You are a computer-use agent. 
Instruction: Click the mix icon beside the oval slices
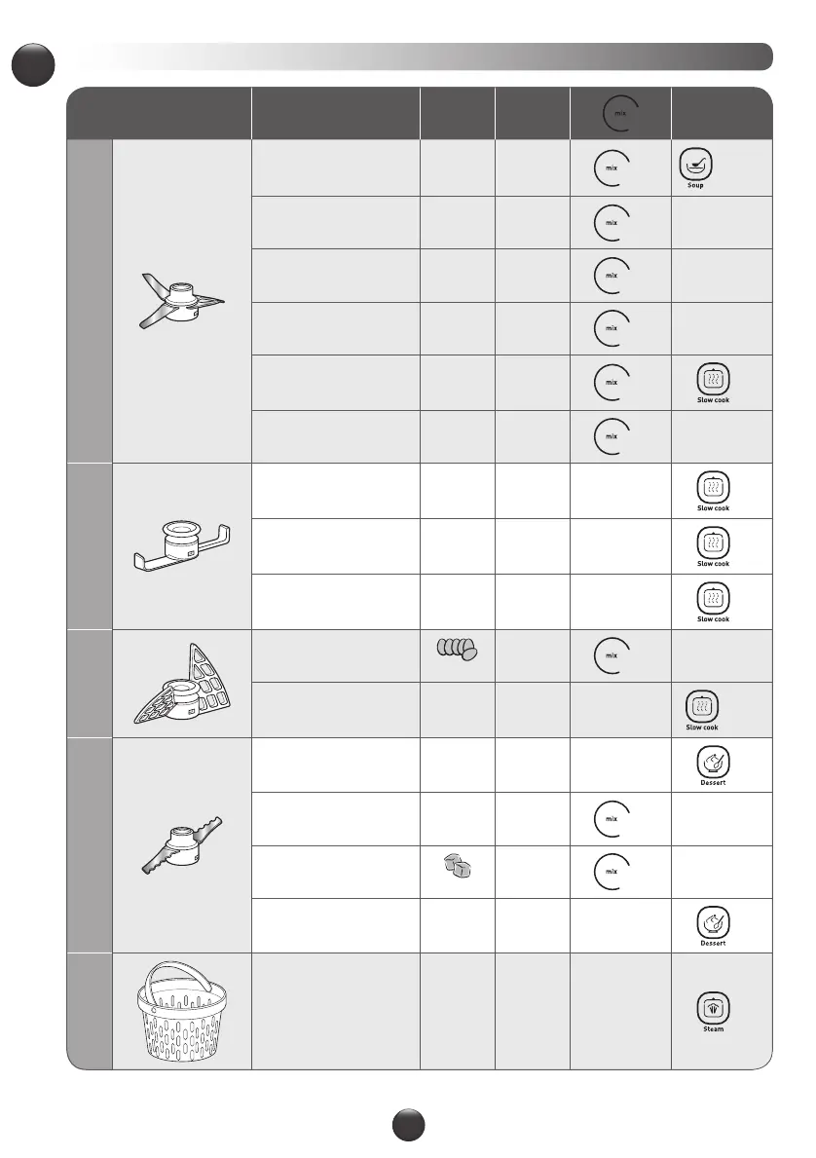click(x=611, y=654)
